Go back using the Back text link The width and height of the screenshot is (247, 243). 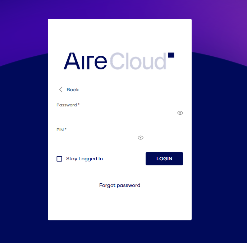[73, 90]
